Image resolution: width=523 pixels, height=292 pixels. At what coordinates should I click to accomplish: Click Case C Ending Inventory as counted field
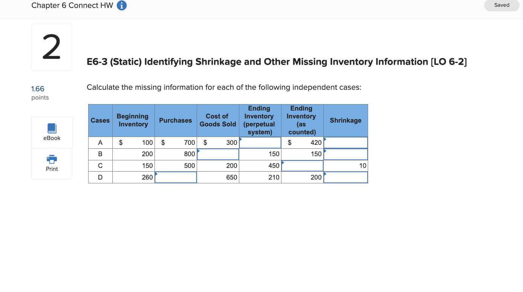click(302, 166)
